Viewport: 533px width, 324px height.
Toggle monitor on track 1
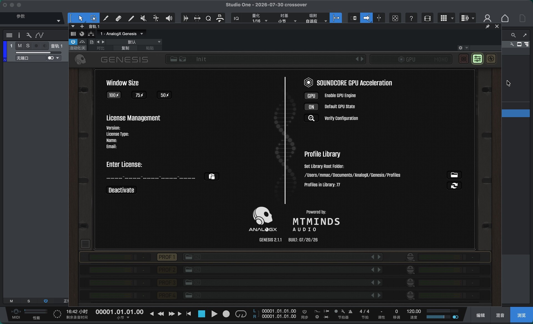44,46
